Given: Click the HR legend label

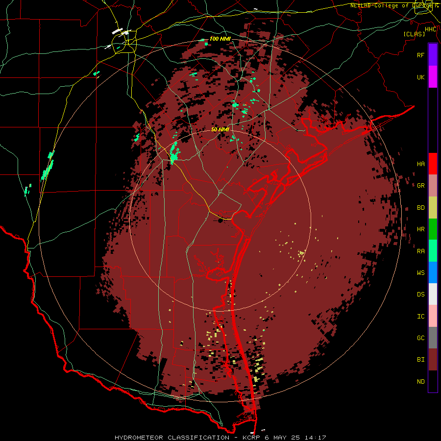Looking at the screenshot, I should pos(420,229).
